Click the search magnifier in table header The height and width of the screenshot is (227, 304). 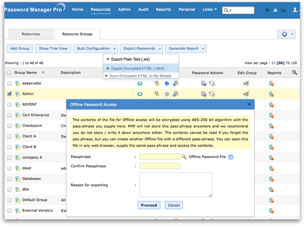pyautogui.click(x=294, y=73)
